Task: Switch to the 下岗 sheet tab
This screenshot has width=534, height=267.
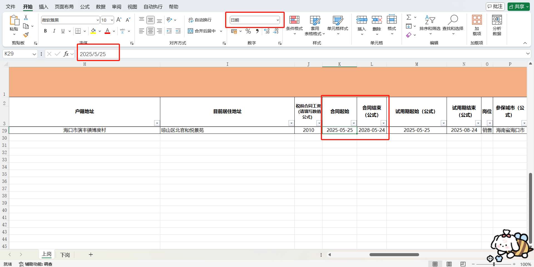Action: tap(65, 255)
